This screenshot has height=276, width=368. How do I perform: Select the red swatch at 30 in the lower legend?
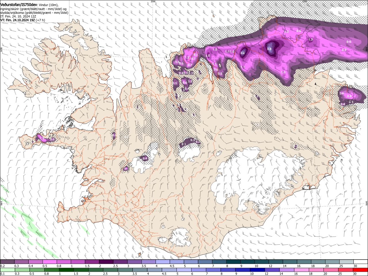coord(361,270)
